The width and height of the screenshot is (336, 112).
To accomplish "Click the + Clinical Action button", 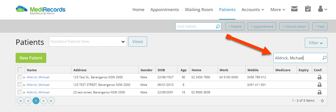I will tap(294, 26).
